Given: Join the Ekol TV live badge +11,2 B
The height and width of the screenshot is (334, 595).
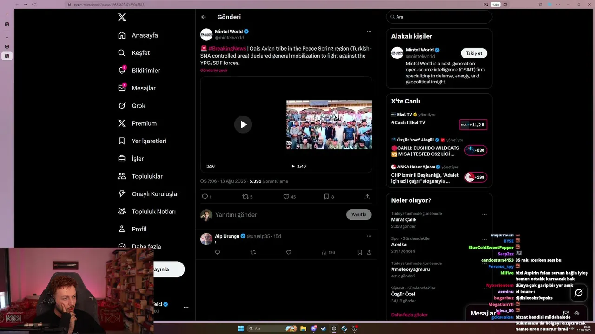Looking at the screenshot, I should (473, 125).
